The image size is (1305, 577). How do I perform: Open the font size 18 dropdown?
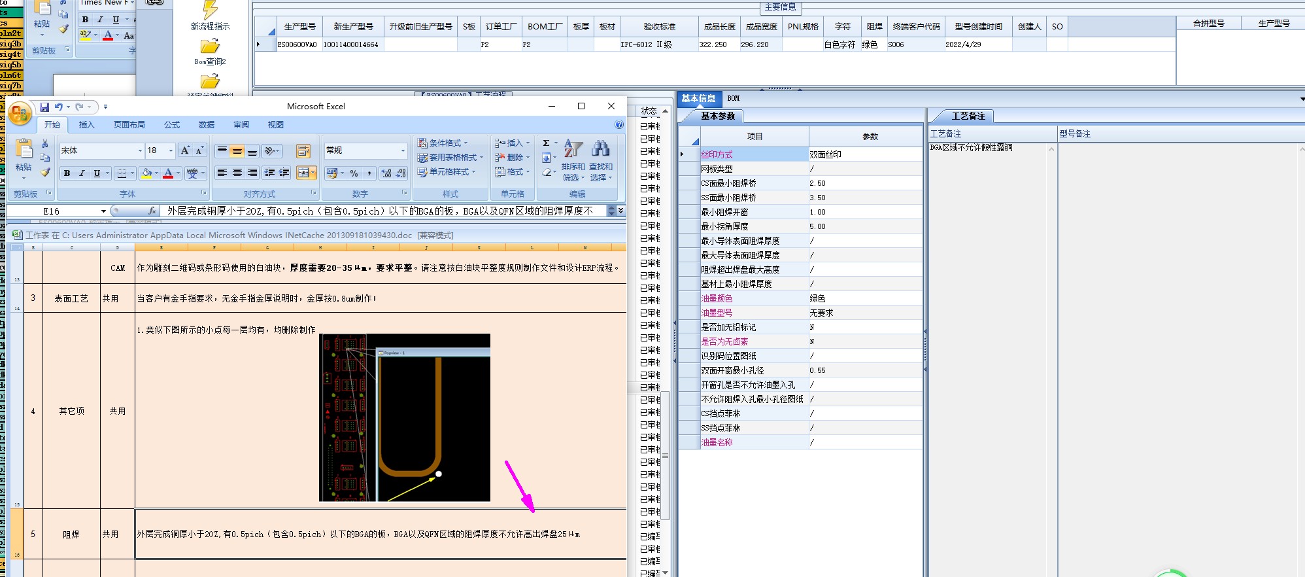[x=171, y=150]
